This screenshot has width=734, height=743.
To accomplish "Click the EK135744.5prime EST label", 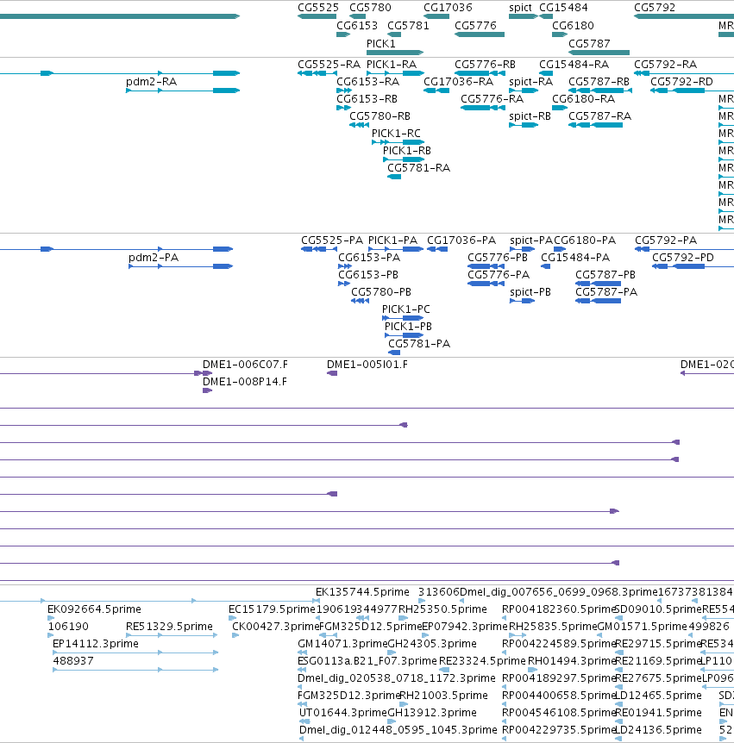I will click(362, 592).
